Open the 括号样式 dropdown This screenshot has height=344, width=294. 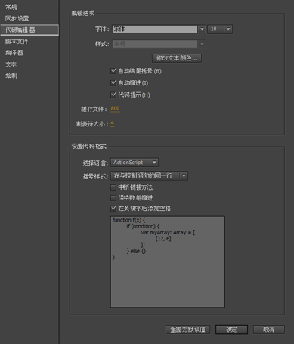coord(149,175)
